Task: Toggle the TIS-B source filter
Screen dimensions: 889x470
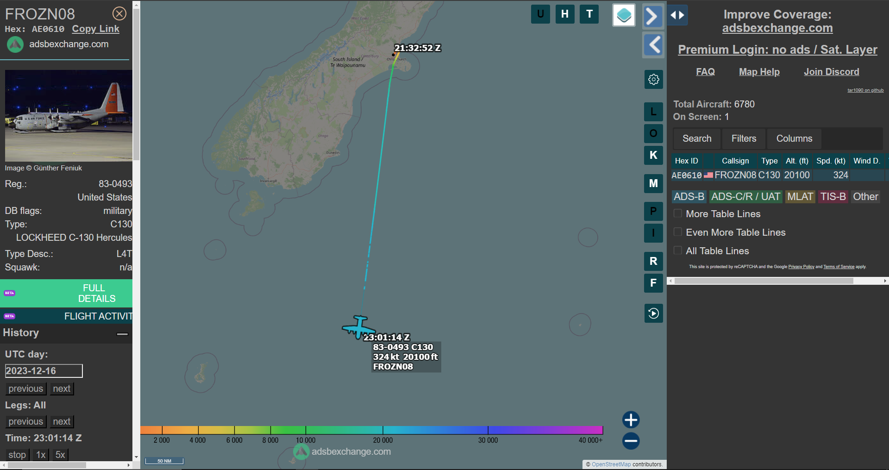Action: pos(833,197)
